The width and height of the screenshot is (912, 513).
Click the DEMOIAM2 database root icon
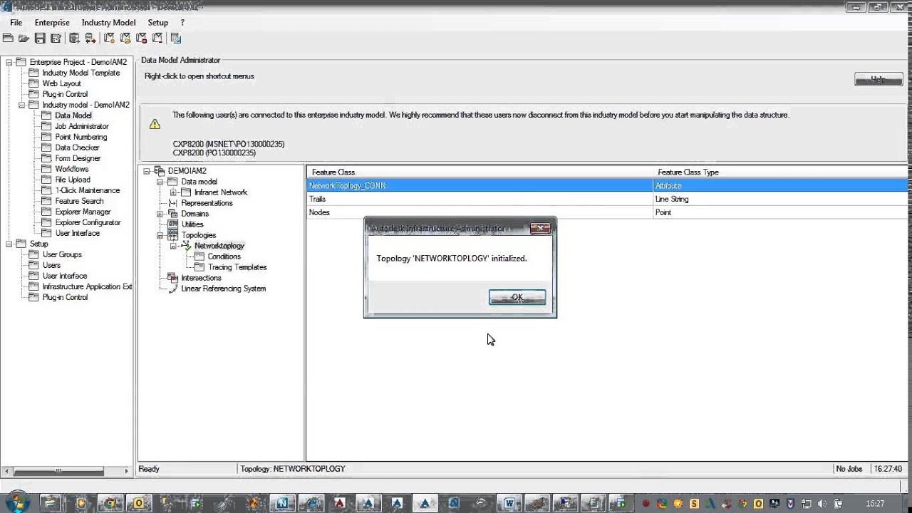(x=160, y=171)
